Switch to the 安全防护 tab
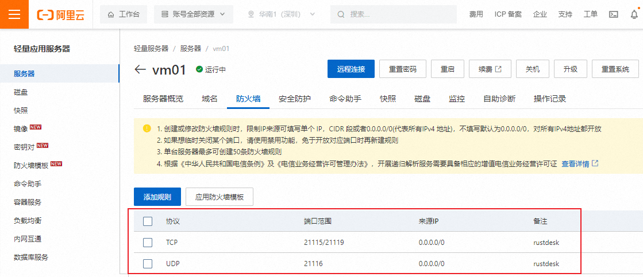This screenshot has width=643, height=277. (295, 99)
